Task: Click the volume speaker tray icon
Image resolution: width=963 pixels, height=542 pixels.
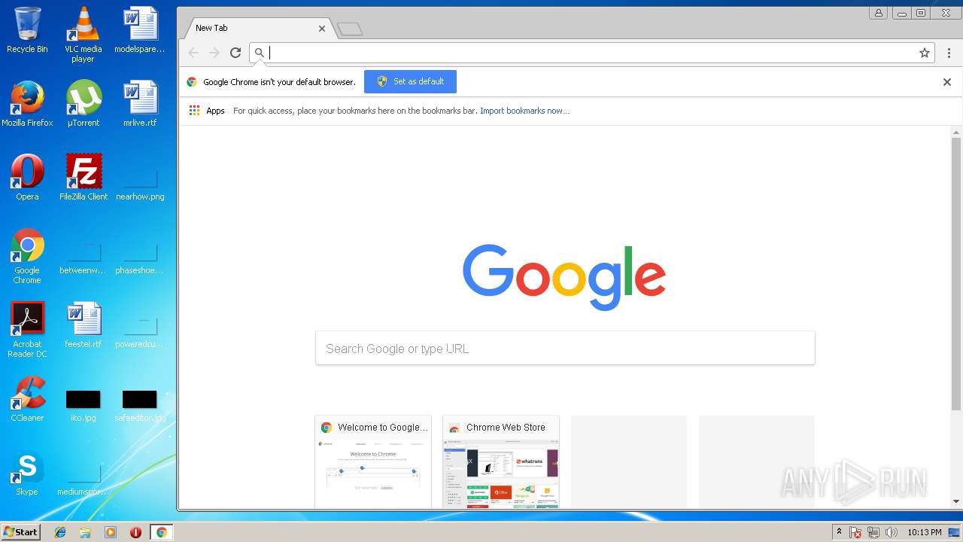Action: click(892, 532)
